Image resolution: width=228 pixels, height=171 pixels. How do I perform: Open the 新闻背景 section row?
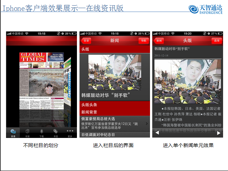115,112
